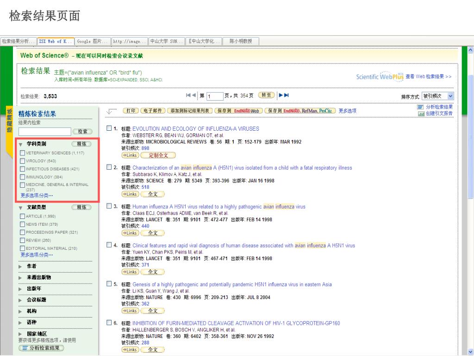Click the 转至 go-to-page button
The width and height of the screenshot is (474, 356).
click(266, 95)
